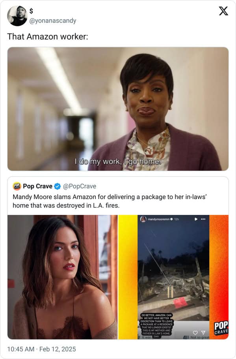Image resolution: width=236 pixels, height=359 pixels.
Task: Click the "That Amazon worker:" tweet text
Action: point(48,37)
